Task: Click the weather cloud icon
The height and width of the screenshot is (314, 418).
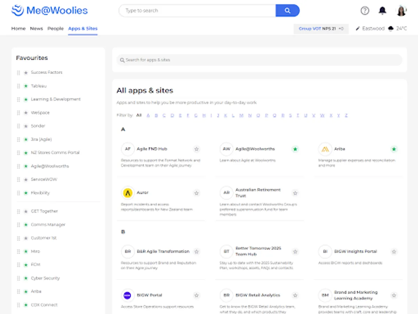Action: pyautogui.click(x=391, y=29)
